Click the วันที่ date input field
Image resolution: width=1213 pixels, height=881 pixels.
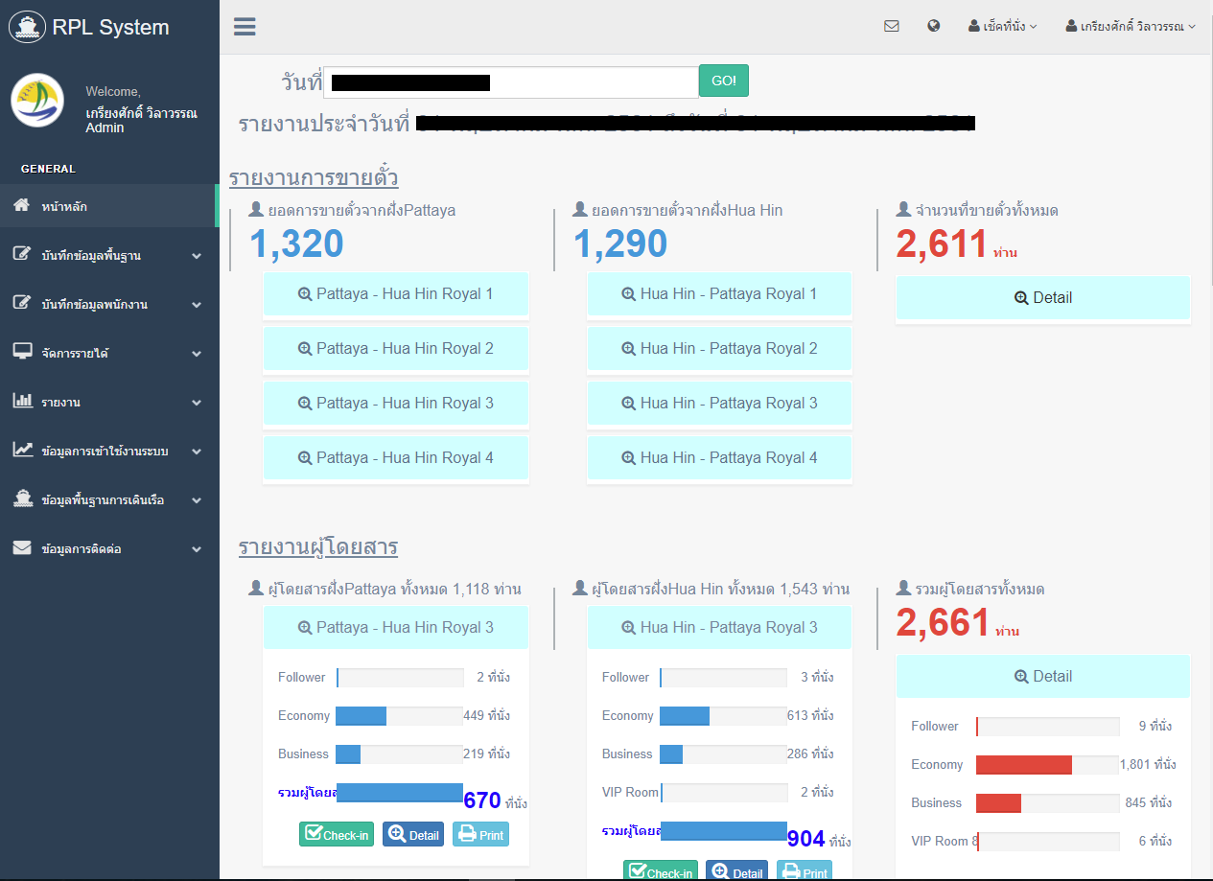[510, 82]
